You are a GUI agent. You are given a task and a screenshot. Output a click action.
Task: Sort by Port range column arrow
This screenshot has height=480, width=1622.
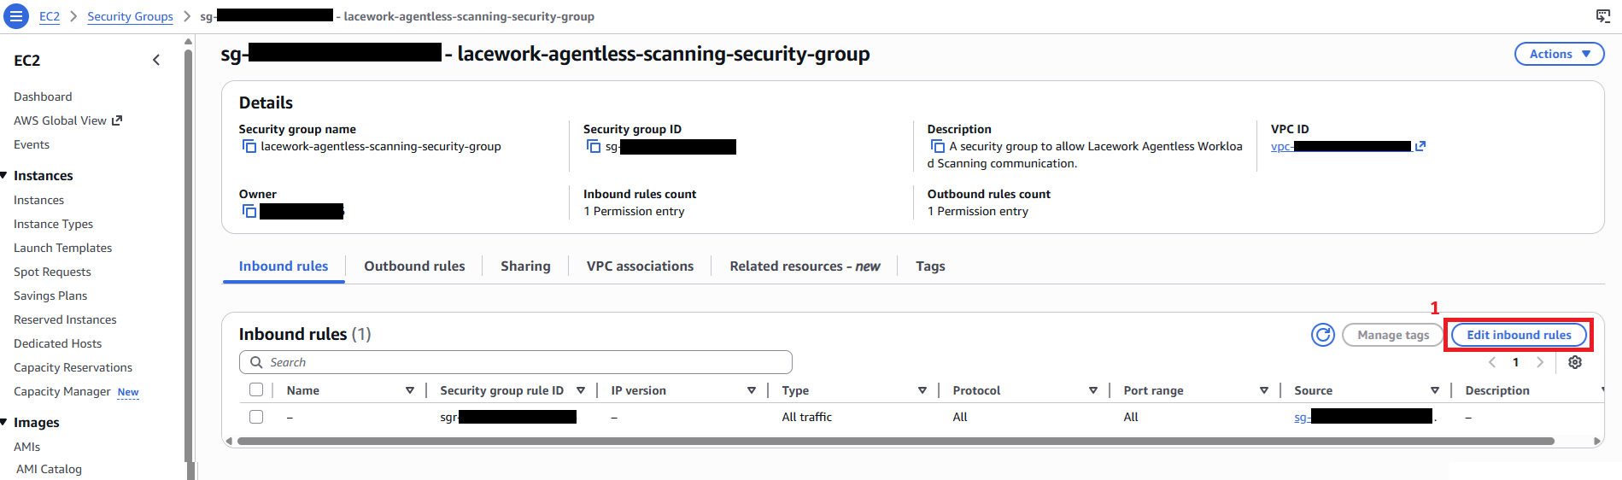tap(1264, 390)
